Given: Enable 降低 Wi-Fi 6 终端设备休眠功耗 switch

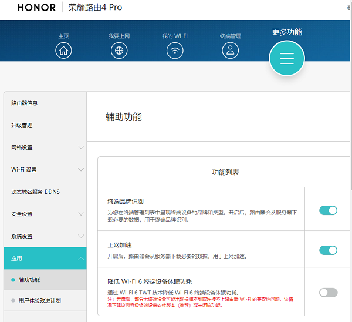Looking at the screenshot, I should [x=328, y=292].
